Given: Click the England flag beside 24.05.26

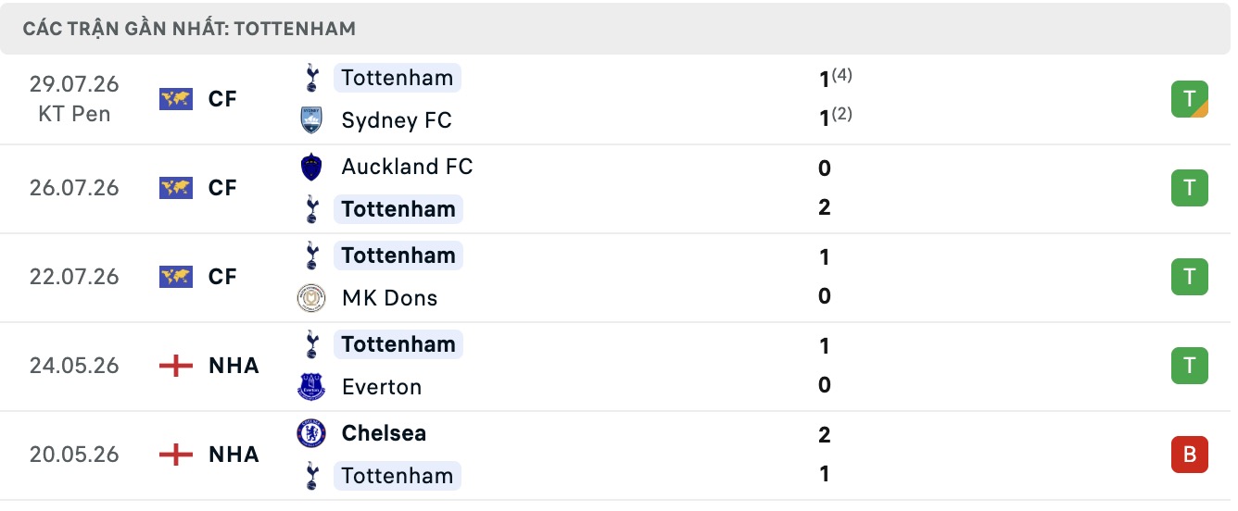Looking at the screenshot, I should 176,366.
